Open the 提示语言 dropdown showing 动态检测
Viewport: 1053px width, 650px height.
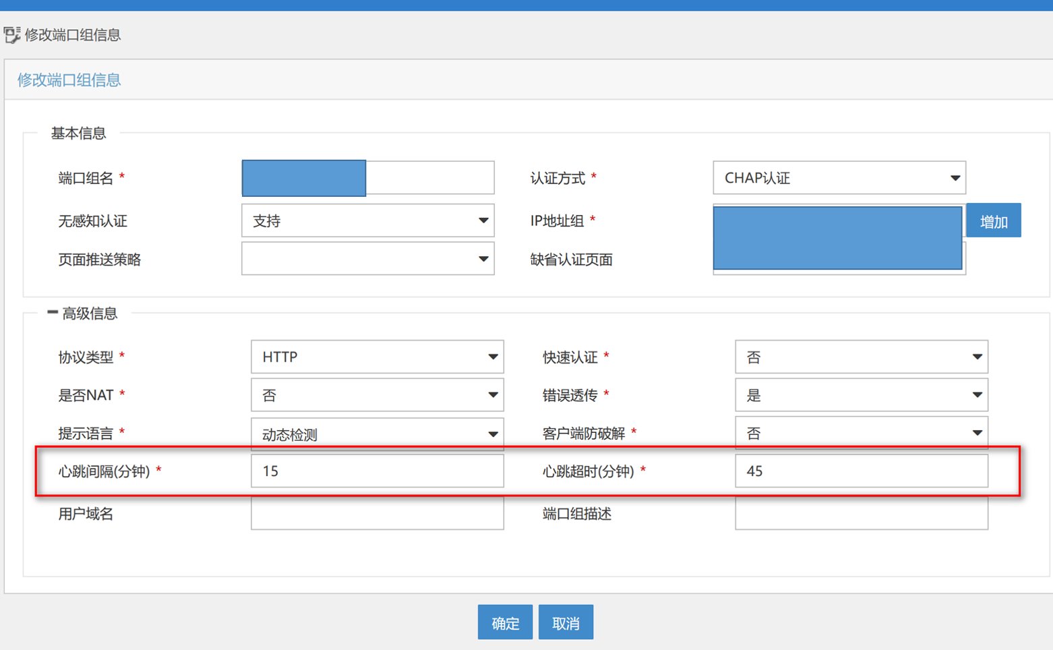[378, 434]
